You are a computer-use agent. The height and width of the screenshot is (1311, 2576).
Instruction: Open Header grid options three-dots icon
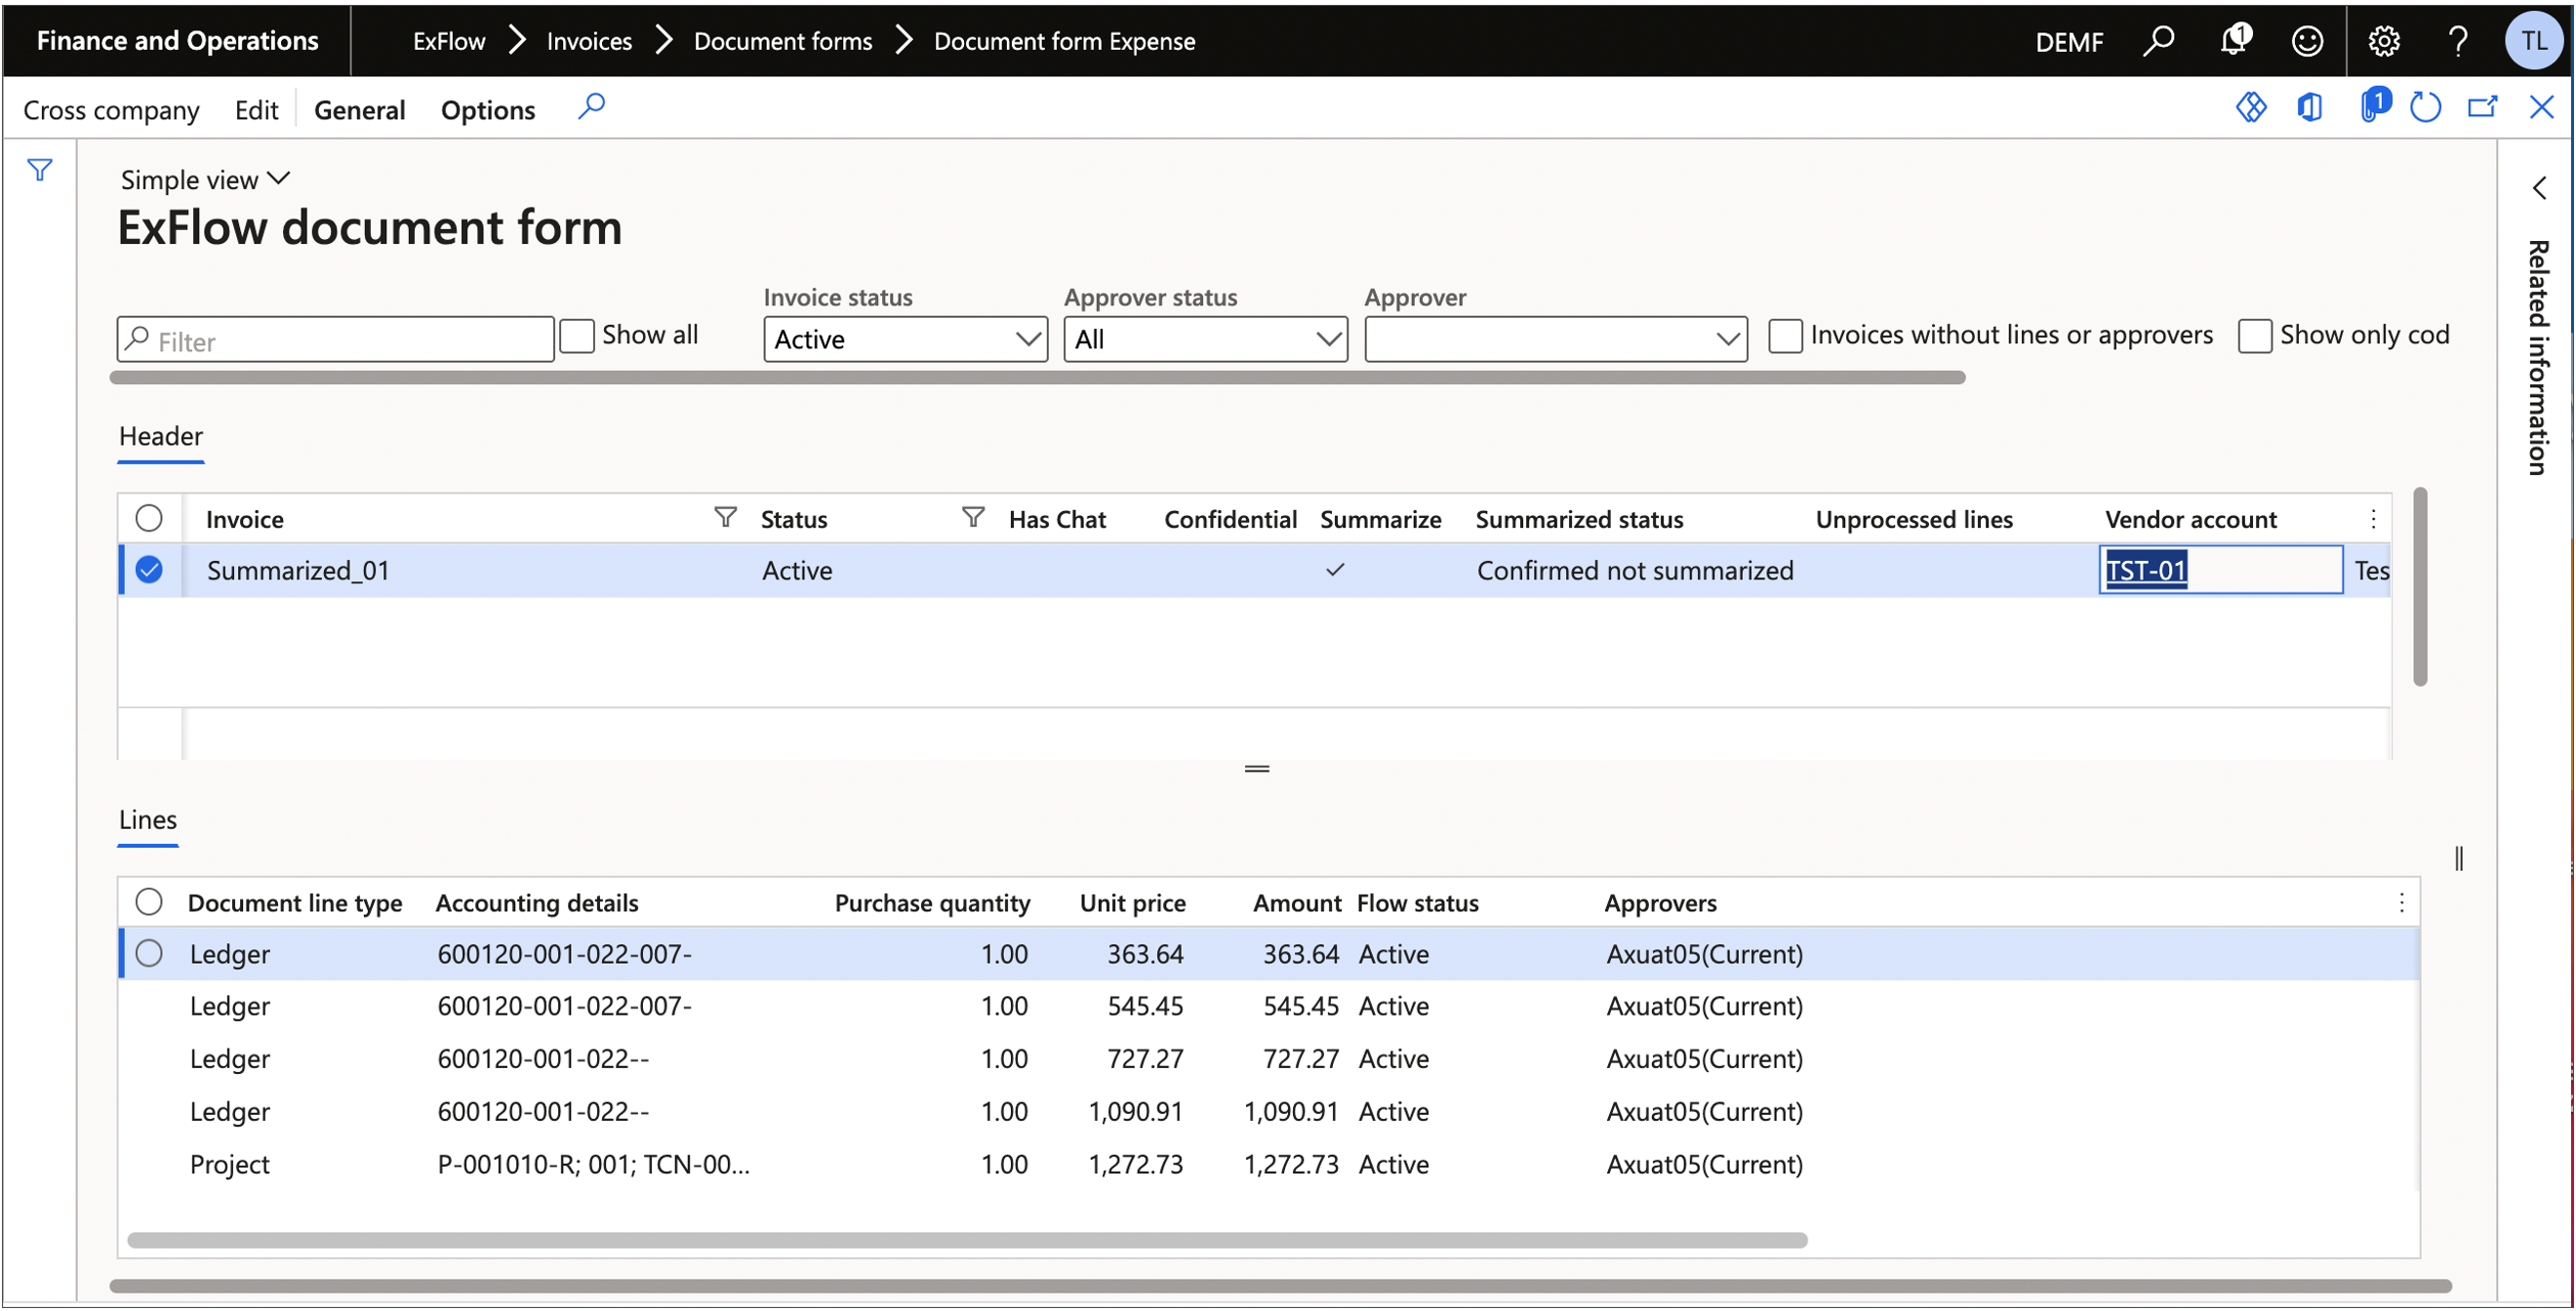coord(2374,519)
